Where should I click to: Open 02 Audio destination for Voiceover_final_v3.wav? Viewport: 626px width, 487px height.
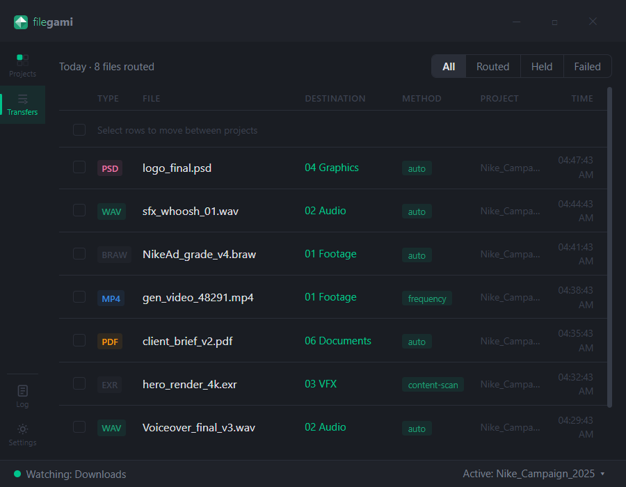[326, 427]
